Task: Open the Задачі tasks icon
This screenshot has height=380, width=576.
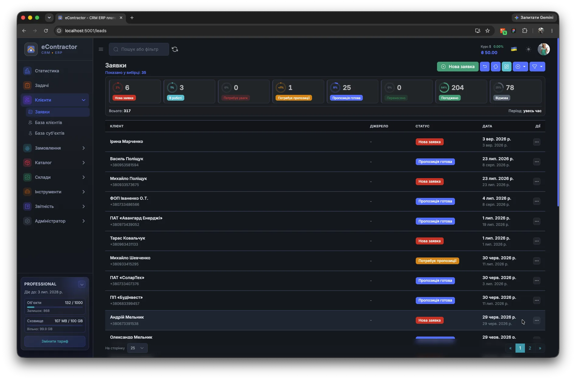Action: [x=27, y=85]
